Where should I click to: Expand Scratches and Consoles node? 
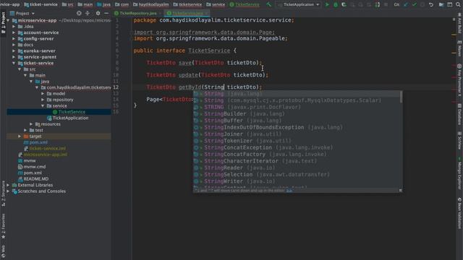click(x=8, y=191)
